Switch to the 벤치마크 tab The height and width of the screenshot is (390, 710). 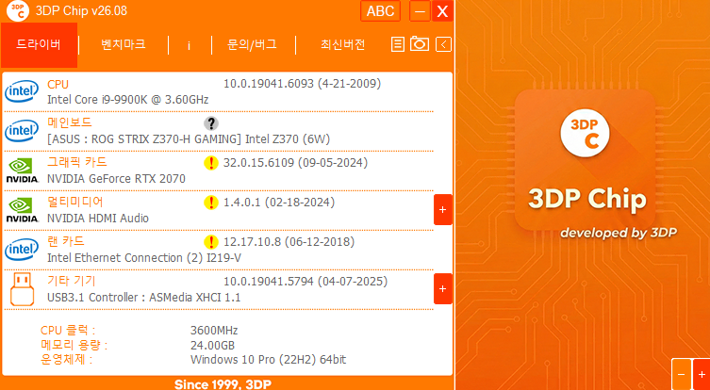(x=124, y=44)
